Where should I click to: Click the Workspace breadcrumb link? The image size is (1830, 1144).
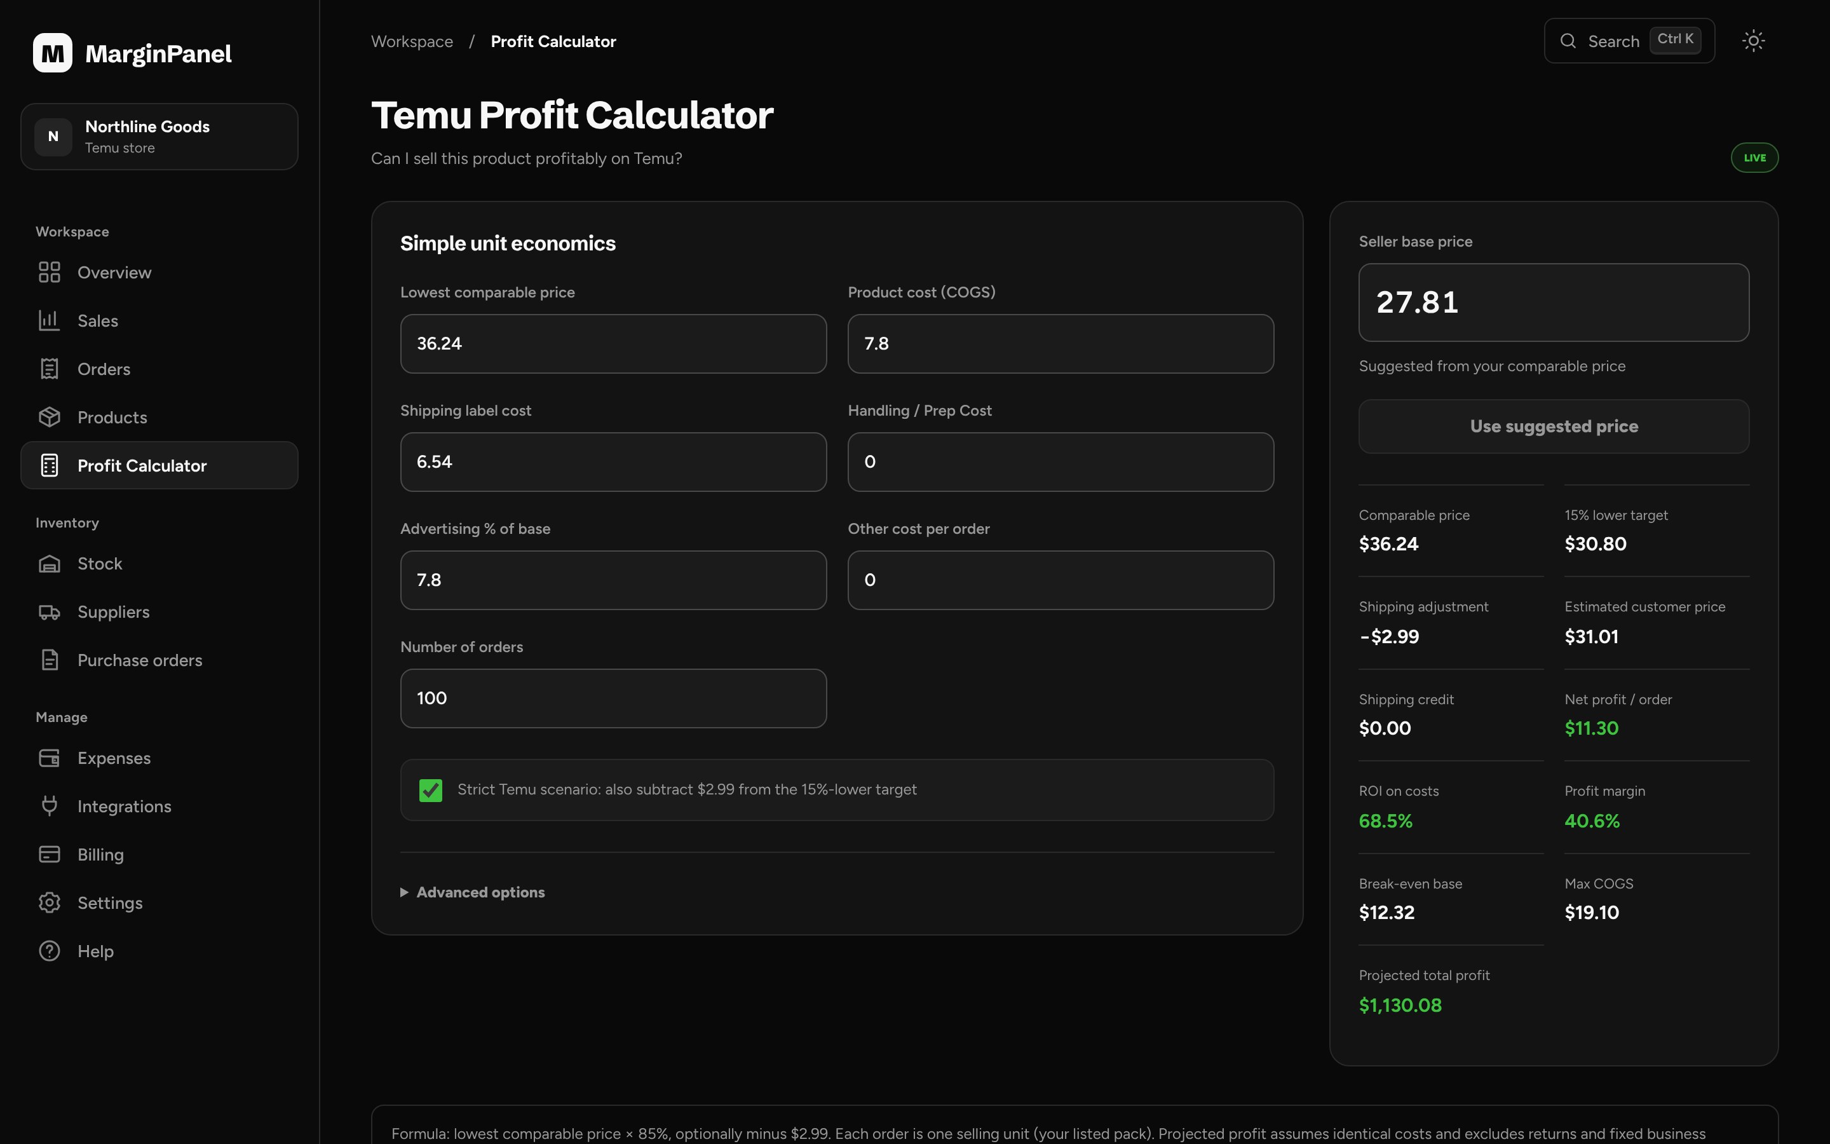(412, 41)
